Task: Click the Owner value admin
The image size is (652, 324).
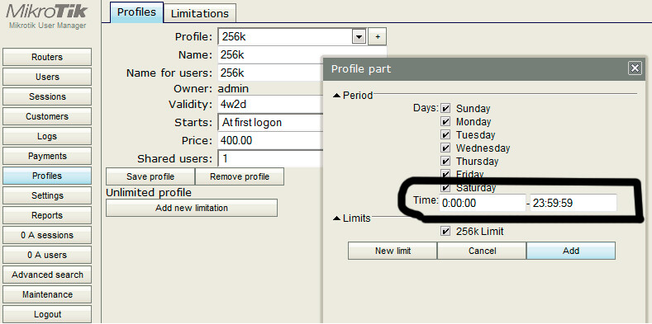Action: coord(233,88)
